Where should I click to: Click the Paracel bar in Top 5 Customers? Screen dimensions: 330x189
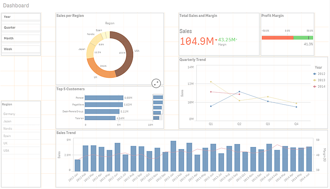104,98
